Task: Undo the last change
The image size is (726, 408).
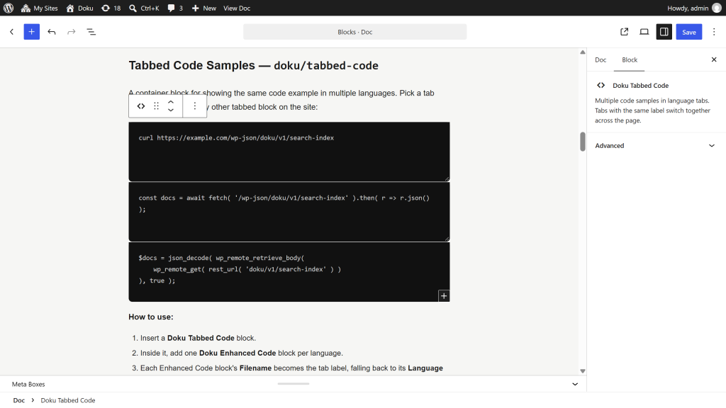Action: click(51, 32)
